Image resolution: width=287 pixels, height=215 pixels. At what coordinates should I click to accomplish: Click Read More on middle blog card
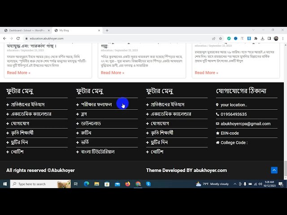113,73
